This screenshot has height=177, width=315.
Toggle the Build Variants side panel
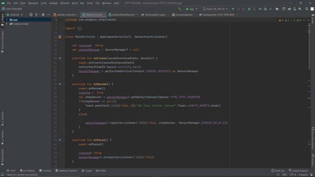point(2,157)
